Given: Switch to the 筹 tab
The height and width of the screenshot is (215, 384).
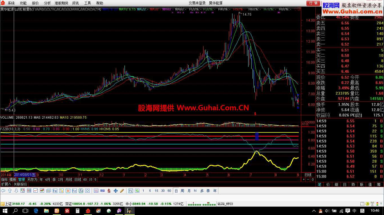Looking at the screenshot, I should click(x=379, y=184).
